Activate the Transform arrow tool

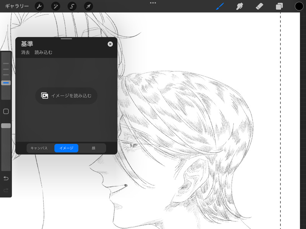click(88, 6)
